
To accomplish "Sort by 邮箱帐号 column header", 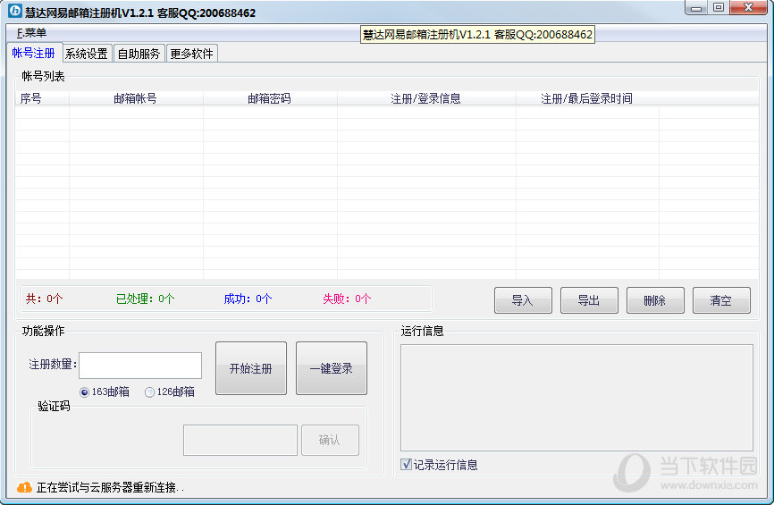I will [x=136, y=98].
